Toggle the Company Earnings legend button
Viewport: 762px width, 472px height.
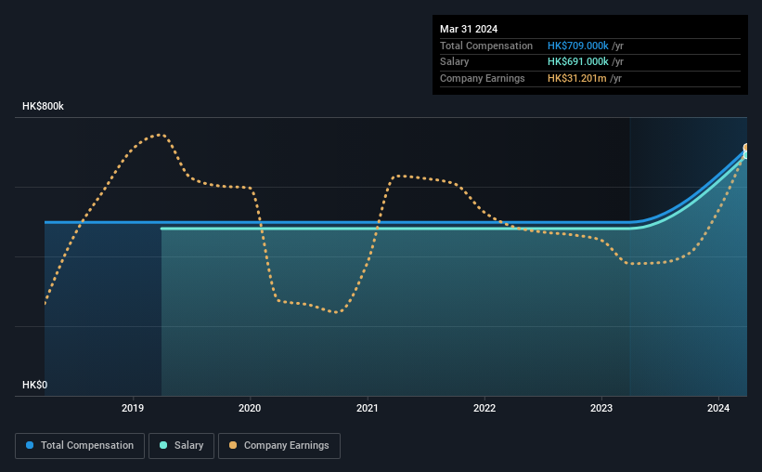[x=279, y=446]
